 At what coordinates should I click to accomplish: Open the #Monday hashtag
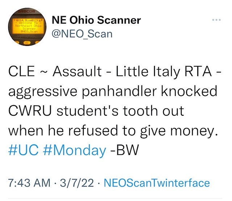(75, 150)
